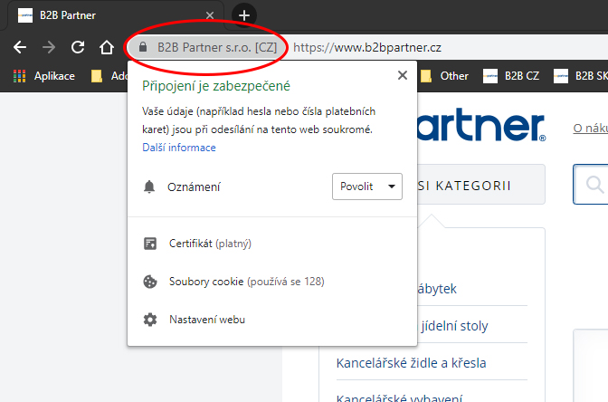This screenshot has width=608, height=402.
Task: Close the site info popup
Action: pos(403,75)
